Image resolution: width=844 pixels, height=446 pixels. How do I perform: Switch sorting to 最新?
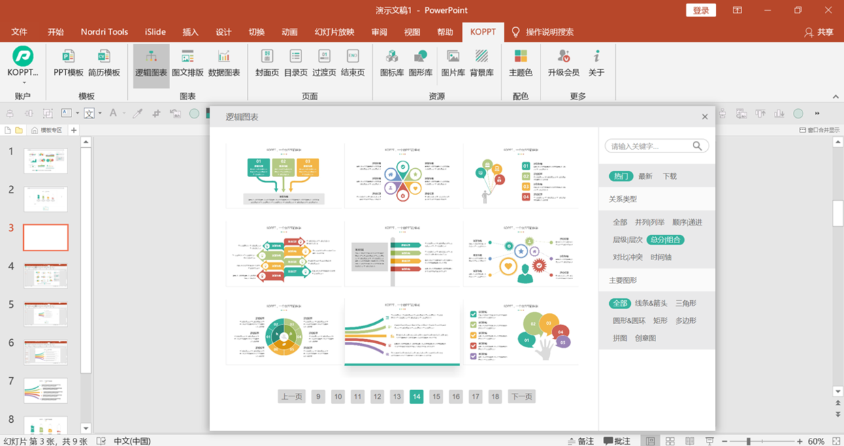[x=645, y=176]
